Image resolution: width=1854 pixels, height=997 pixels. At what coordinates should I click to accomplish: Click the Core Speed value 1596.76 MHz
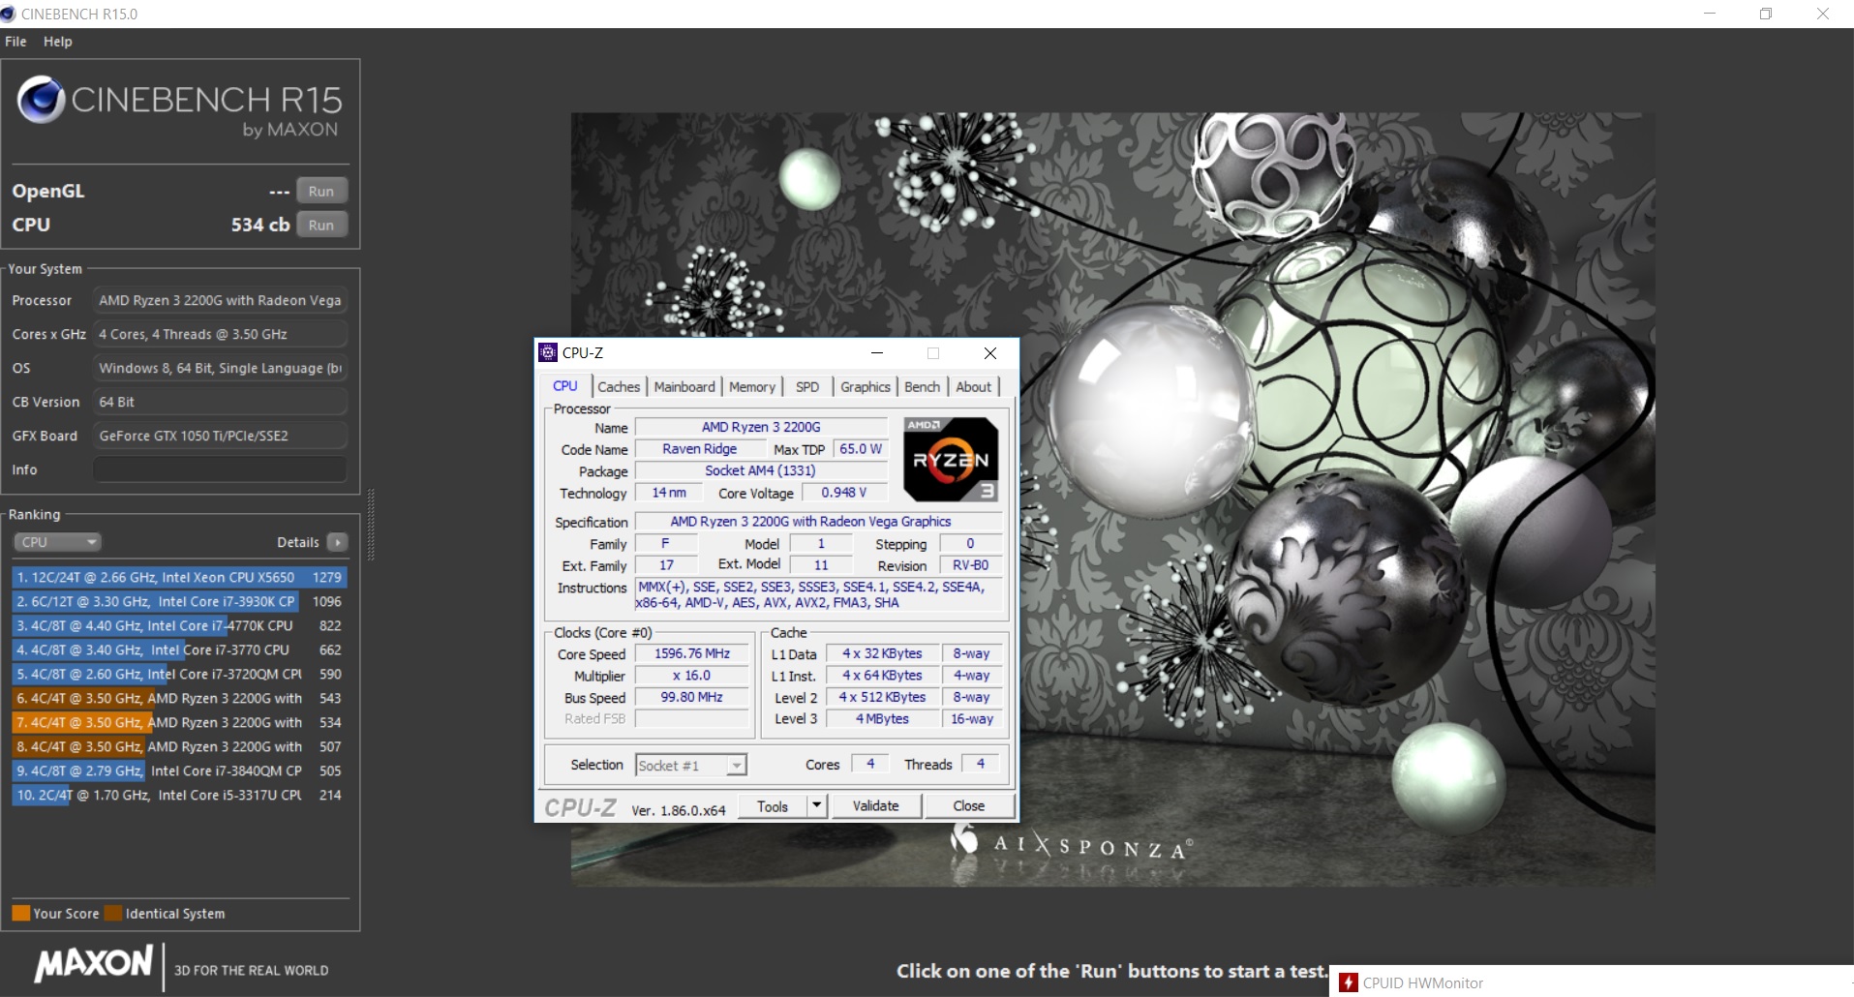pos(692,653)
